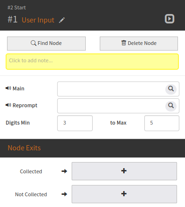Click the pencil icon to rename User Input
The width and height of the screenshot is (185, 207).
tap(62, 20)
